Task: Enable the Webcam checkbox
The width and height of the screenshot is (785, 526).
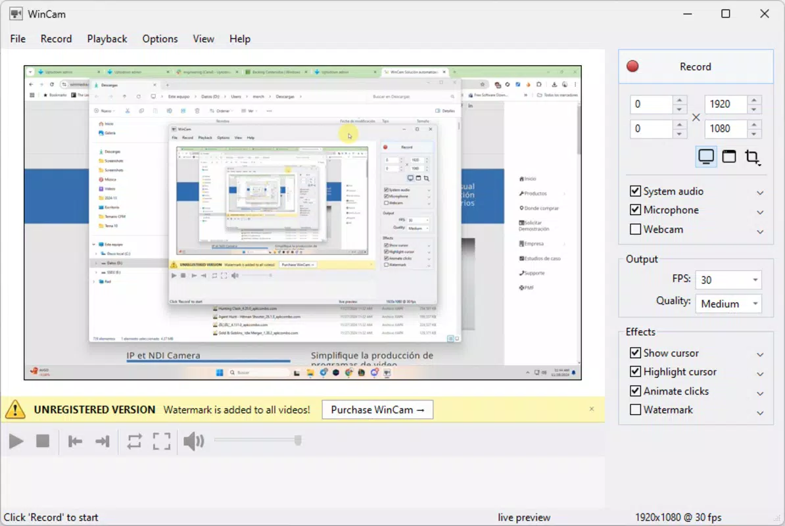Action: (635, 229)
